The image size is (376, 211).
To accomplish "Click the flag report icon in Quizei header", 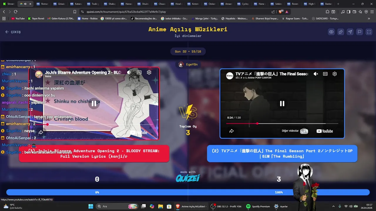I will [360, 32].
